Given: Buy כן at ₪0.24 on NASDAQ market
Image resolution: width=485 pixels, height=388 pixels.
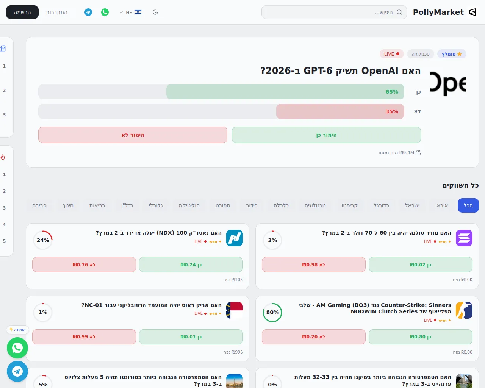Looking at the screenshot, I should [x=191, y=264].
